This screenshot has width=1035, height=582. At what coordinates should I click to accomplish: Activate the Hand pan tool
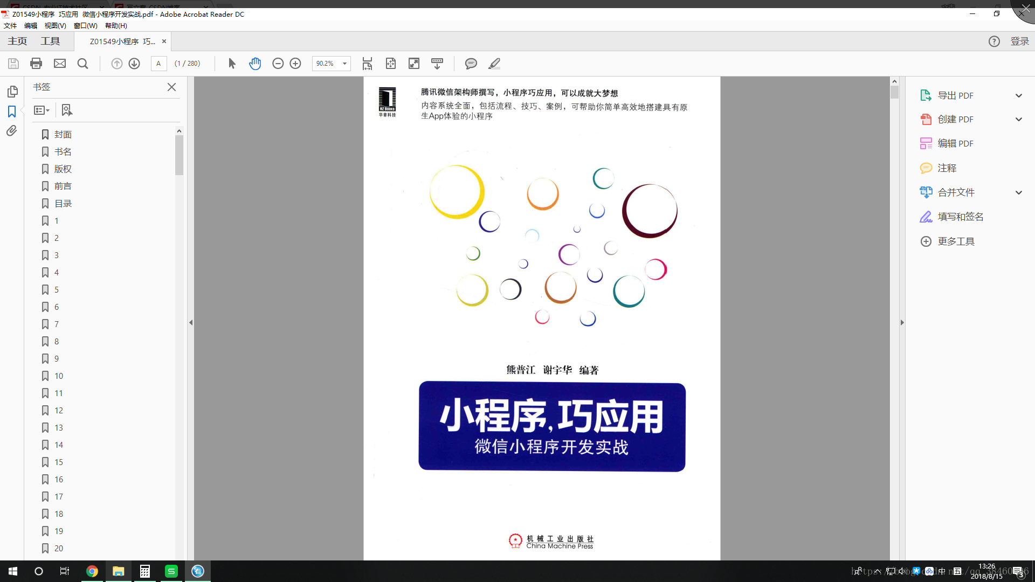pyautogui.click(x=255, y=64)
